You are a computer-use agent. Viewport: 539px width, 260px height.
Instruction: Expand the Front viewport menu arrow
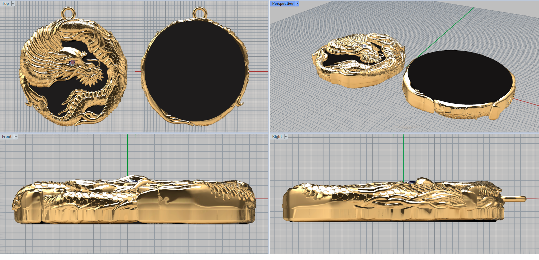(15, 137)
